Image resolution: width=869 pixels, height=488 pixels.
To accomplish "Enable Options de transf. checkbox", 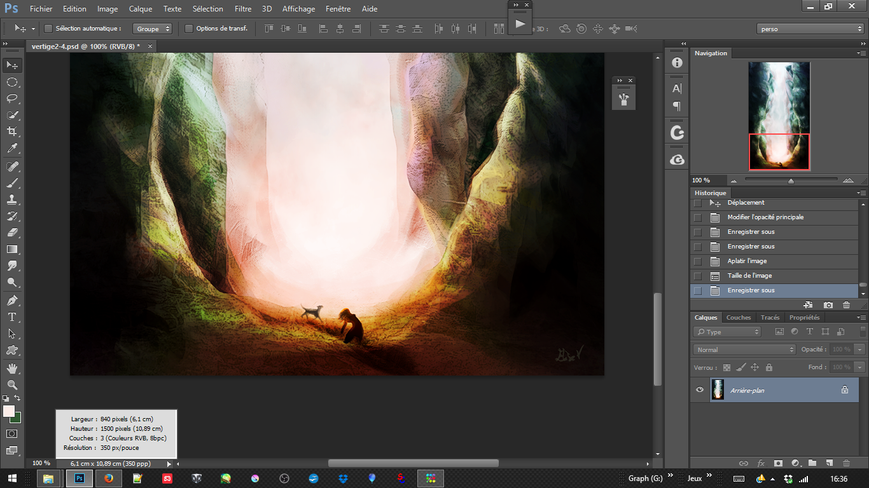I will 189,29.
